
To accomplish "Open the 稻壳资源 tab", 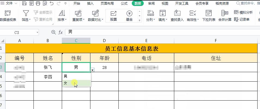I will click(222, 3).
